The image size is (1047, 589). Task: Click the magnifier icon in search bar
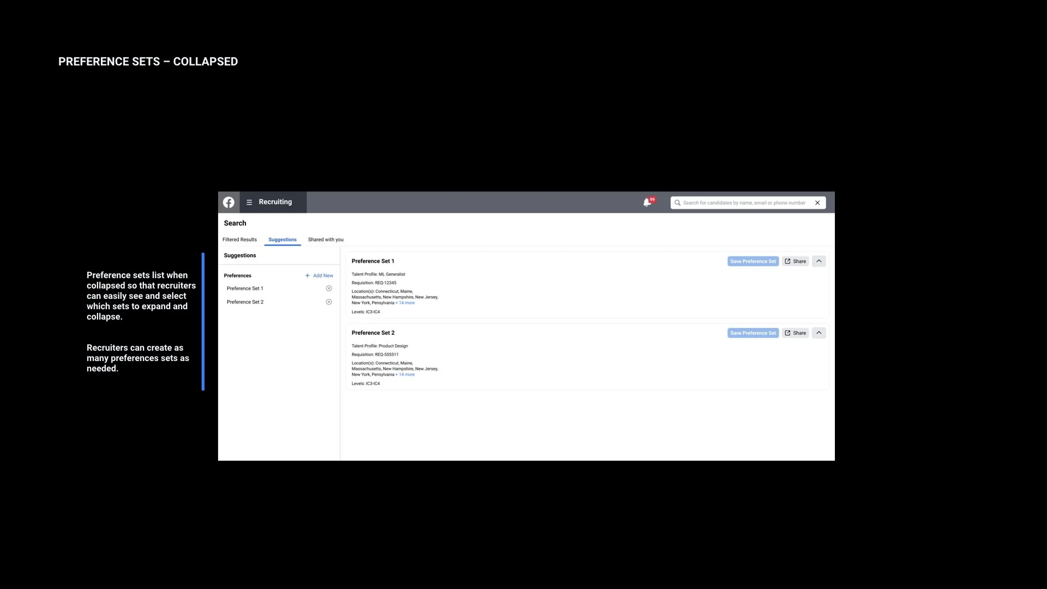(677, 203)
